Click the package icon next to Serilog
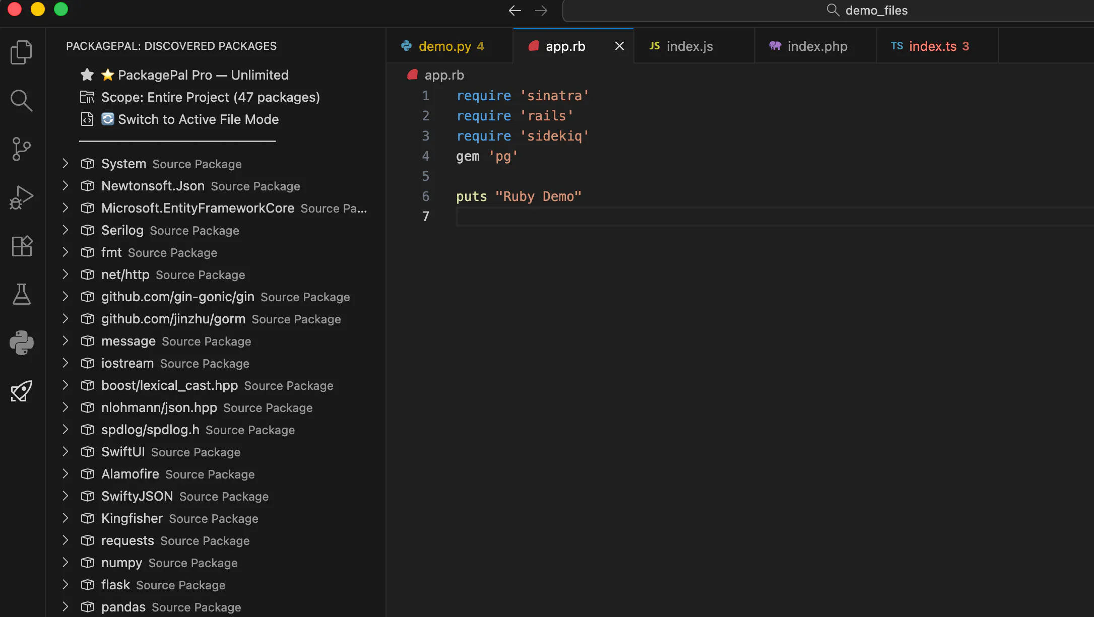Screen dimensions: 1094x617 pos(88,230)
